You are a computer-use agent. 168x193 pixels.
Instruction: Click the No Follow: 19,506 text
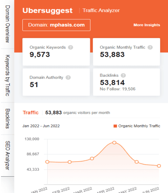117,89
